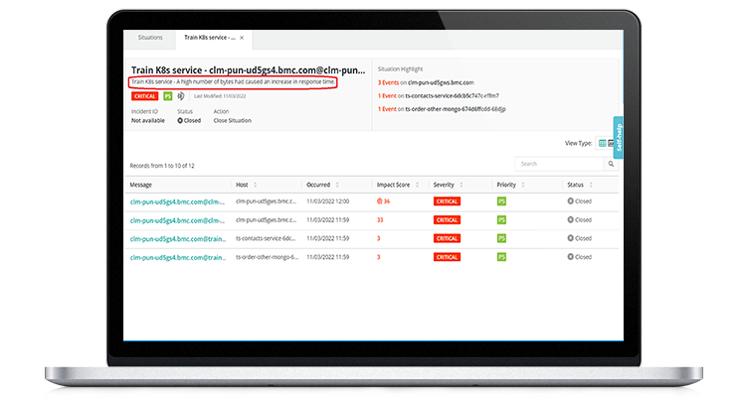Click the CRITICAL badge under the situation title
The image size is (746, 397).
[x=144, y=96]
